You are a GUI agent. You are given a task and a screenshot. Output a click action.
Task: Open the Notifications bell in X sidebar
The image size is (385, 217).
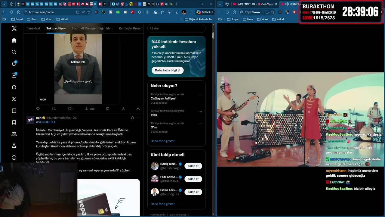click(x=14, y=64)
